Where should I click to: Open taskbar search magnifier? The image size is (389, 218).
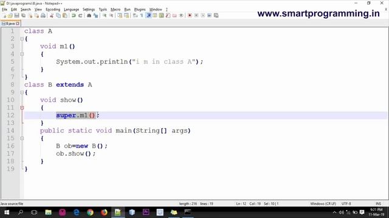21,213
